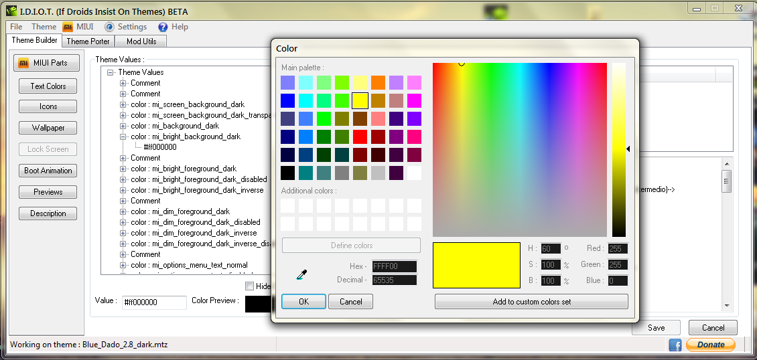Expand the mi_screen_background_dark node
The height and width of the screenshot is (360, 757).
(123, 104)
